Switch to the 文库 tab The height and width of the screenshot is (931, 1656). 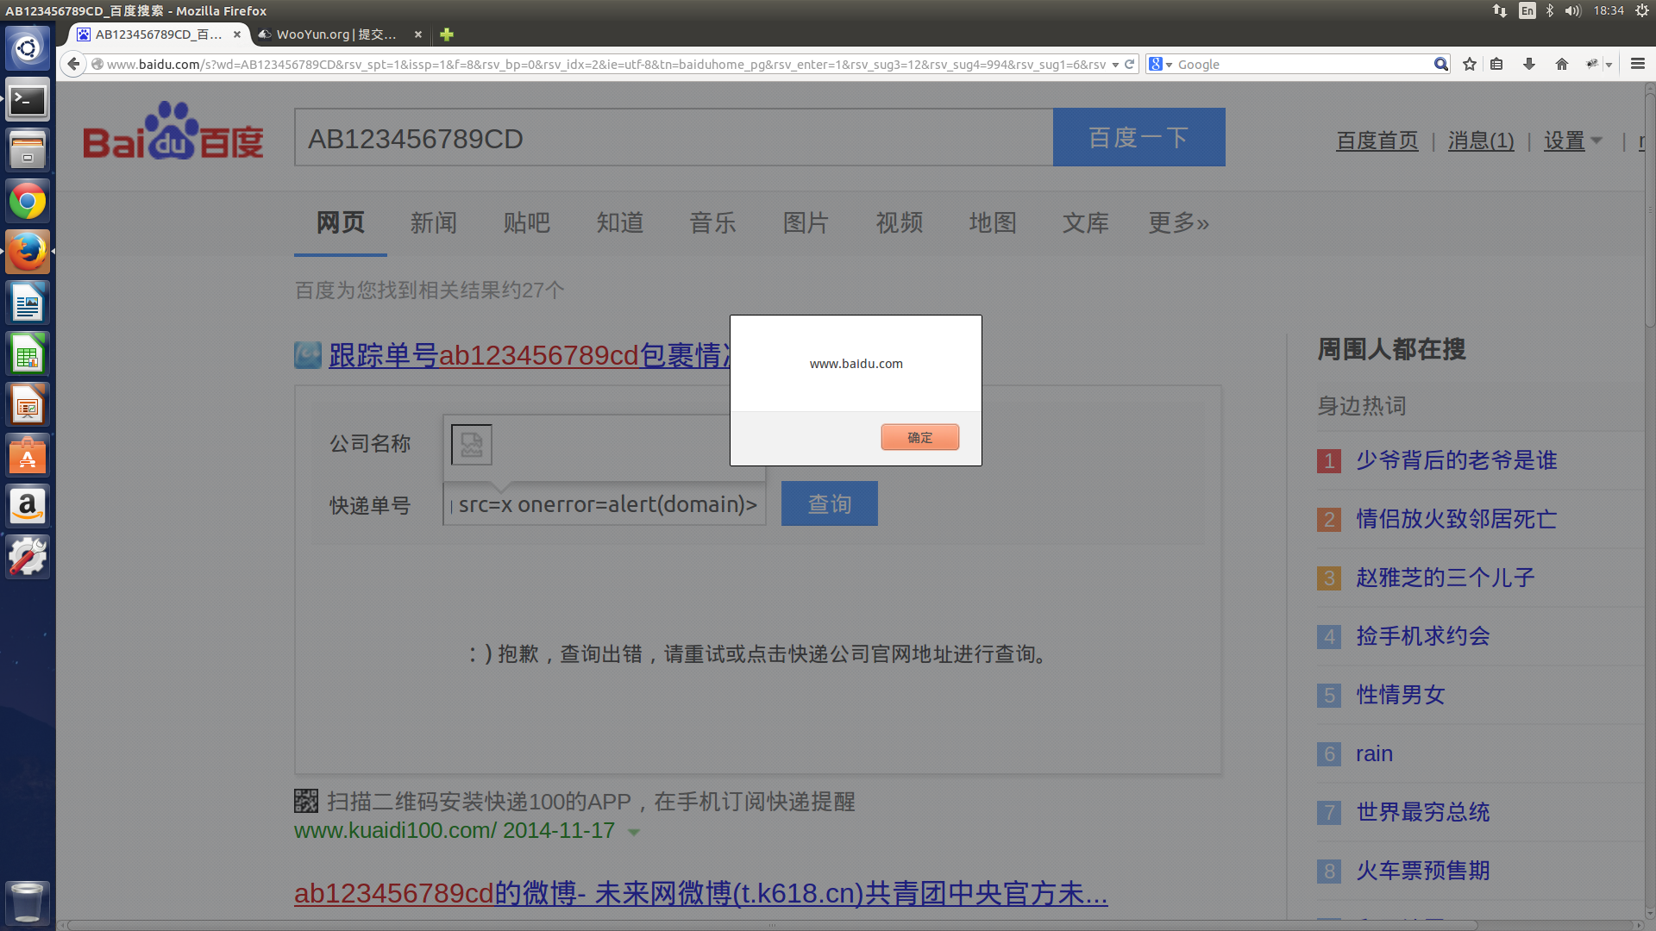point(1085,223)
